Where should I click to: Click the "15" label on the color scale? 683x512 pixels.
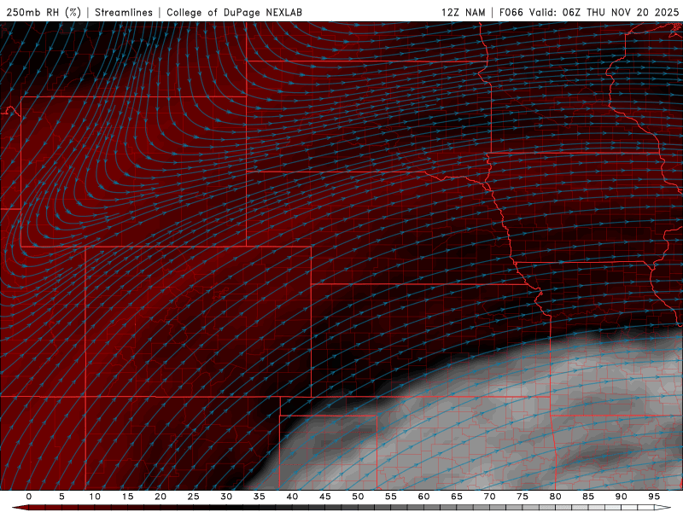[127, 497]
